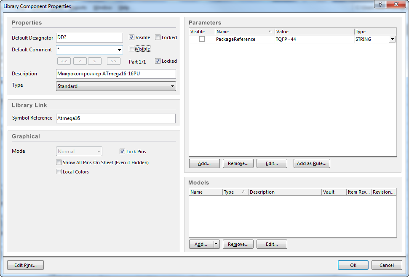Click the Cancel button
409x277 pixels.
pos(387,265)
